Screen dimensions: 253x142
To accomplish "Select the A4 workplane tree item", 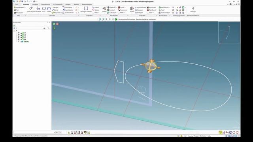I will tap(25, 39).
